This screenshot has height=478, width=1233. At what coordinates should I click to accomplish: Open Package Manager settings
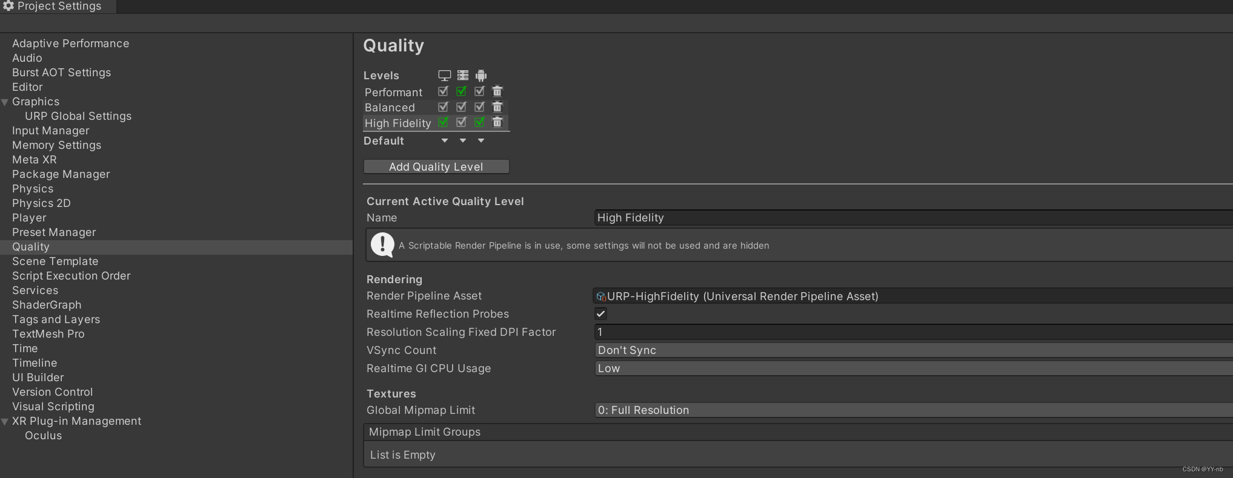click(x=61, y=174)
